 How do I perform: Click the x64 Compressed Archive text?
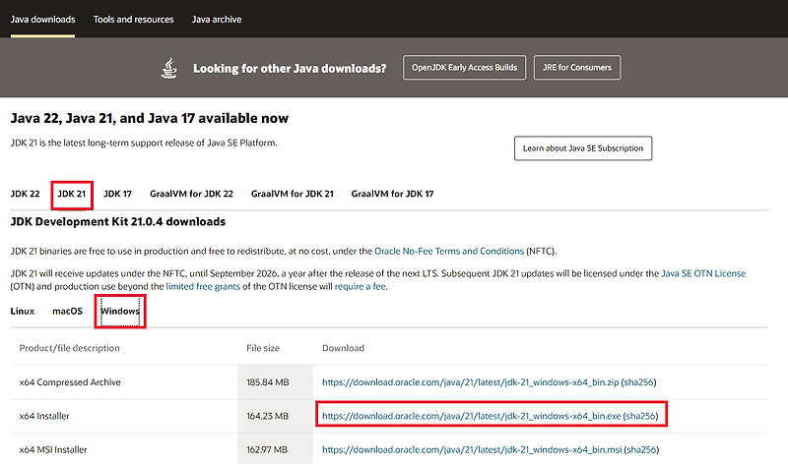pos(70,382)
